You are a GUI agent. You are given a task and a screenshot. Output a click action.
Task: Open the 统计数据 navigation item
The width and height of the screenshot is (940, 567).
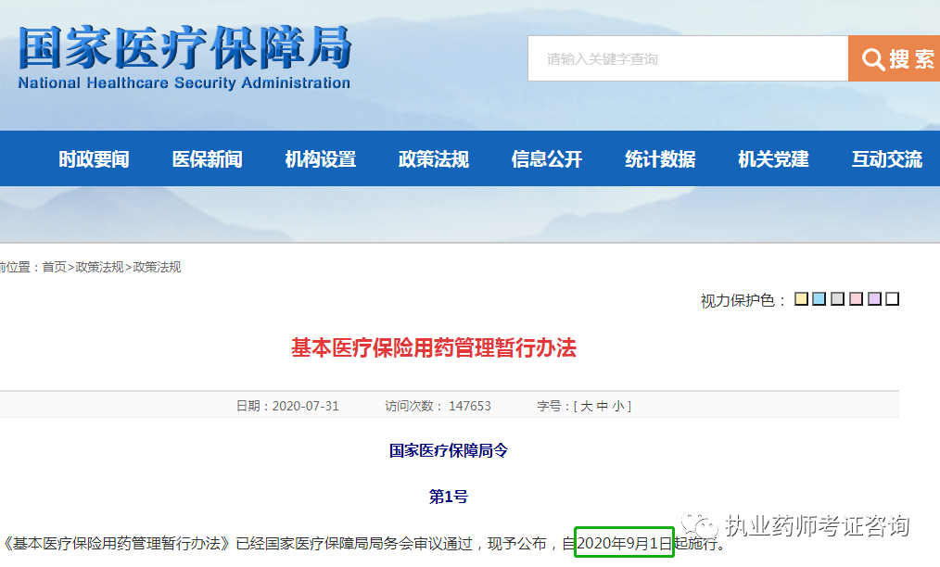[660, 159]
